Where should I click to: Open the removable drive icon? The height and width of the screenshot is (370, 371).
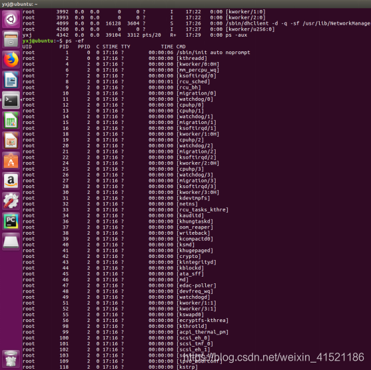click(11, 242)
